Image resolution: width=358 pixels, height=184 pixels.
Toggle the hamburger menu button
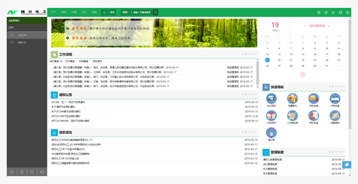104,12
